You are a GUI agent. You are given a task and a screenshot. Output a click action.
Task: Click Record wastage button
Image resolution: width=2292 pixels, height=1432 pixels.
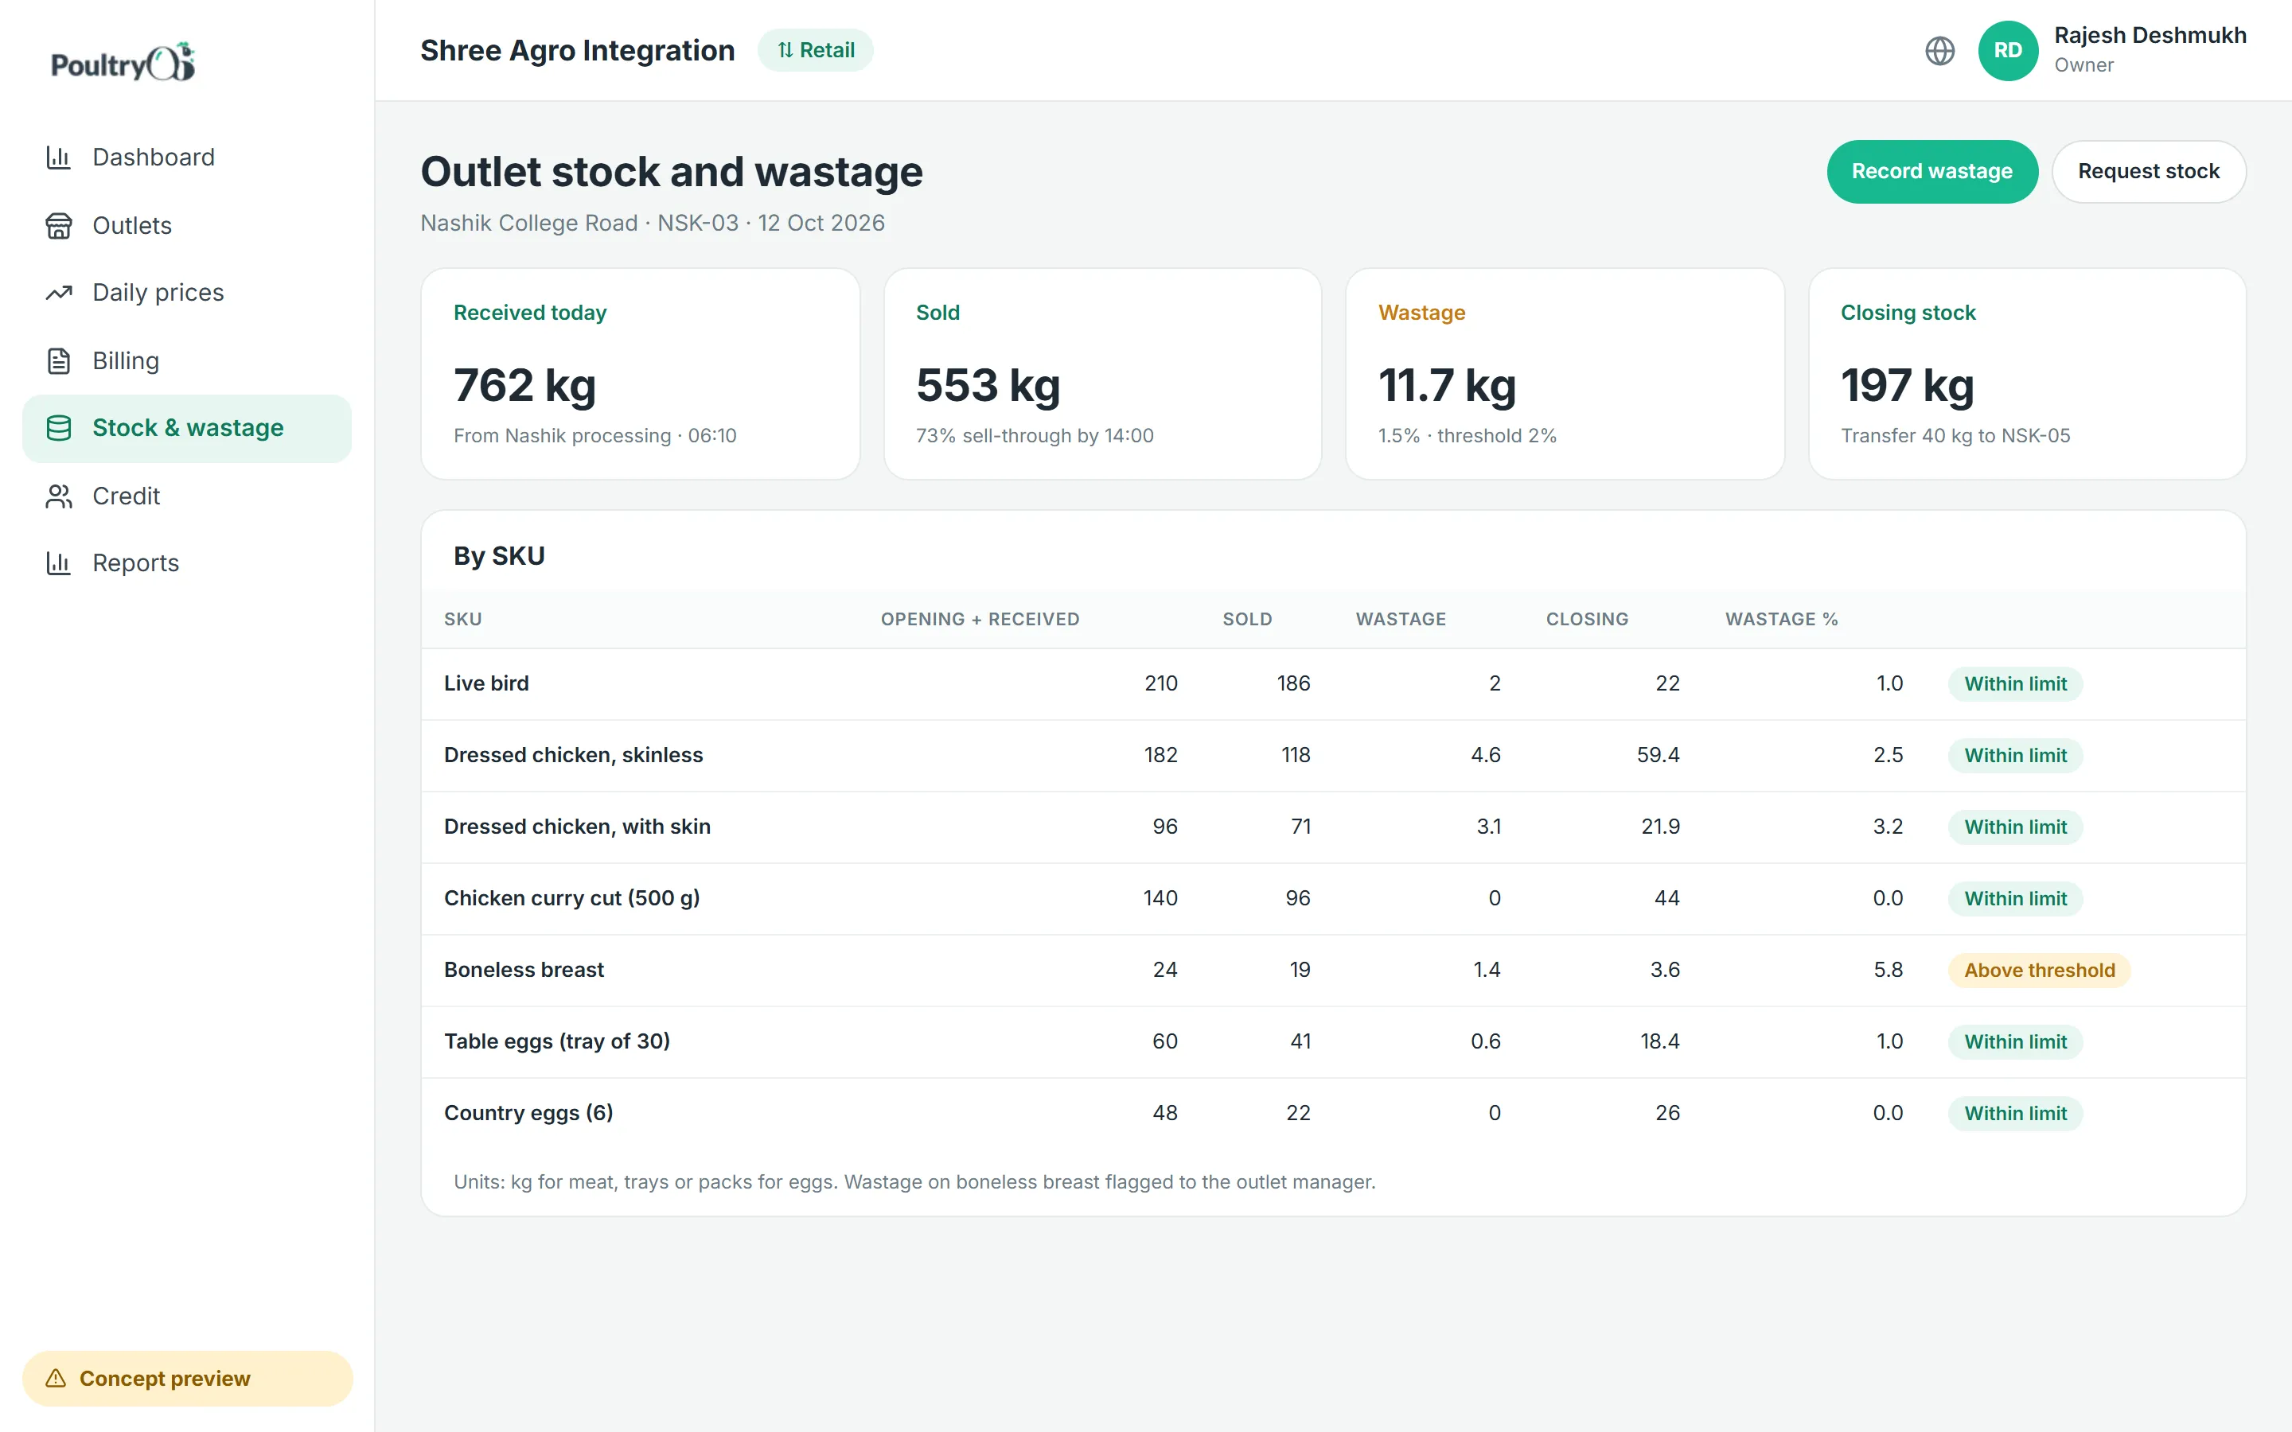coord(1932,171)
